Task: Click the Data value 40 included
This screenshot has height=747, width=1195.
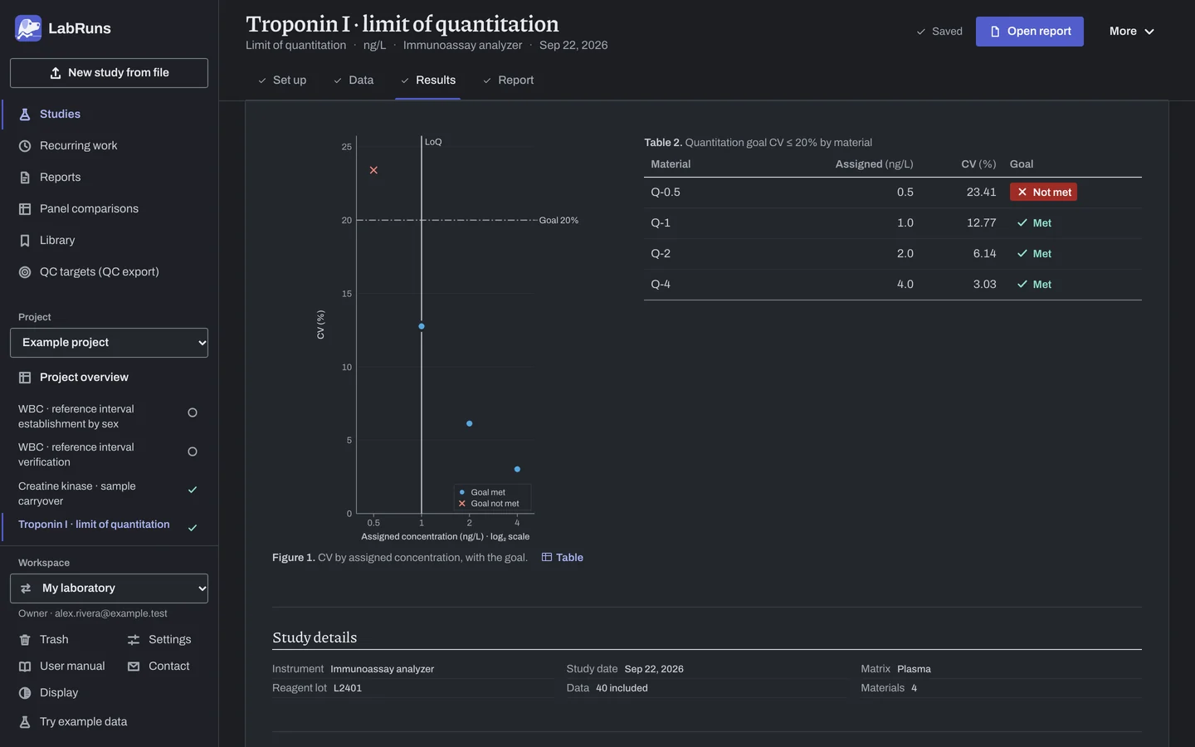Action: tap(622, 688)
